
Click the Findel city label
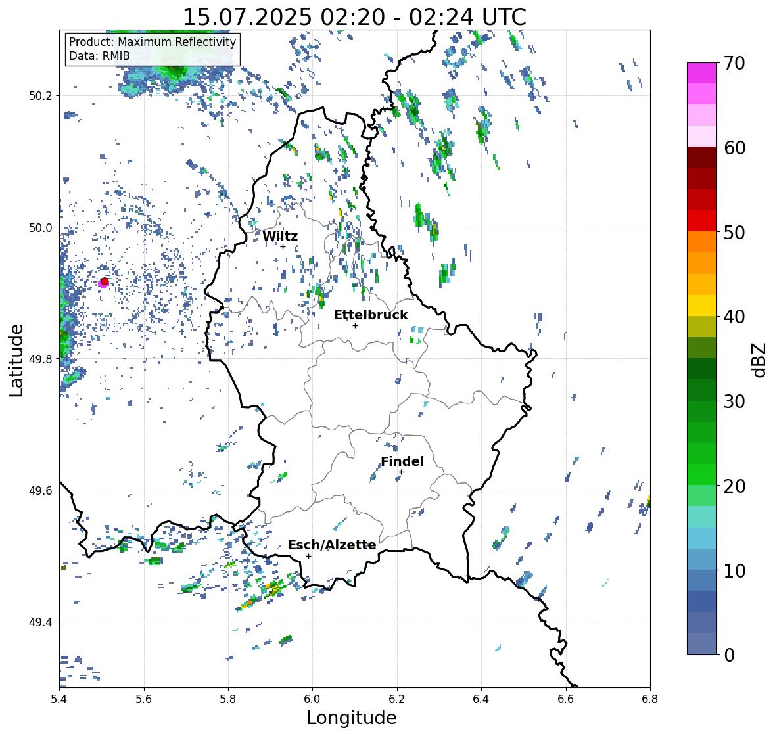click(402, 461)
